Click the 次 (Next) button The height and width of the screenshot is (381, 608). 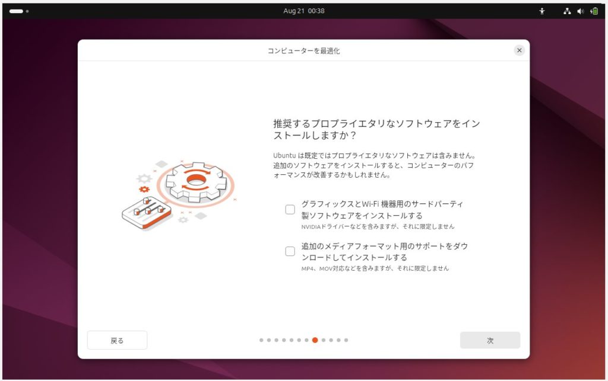coord(490,340)
